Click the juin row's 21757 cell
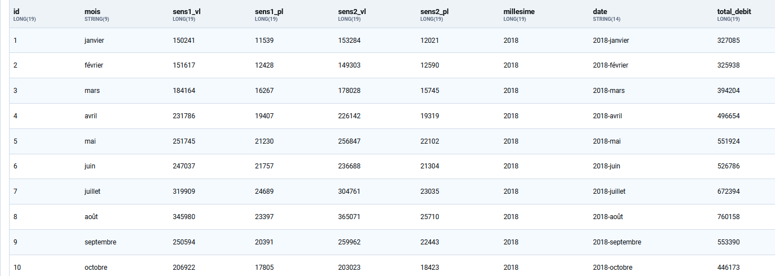 point(264,166)
